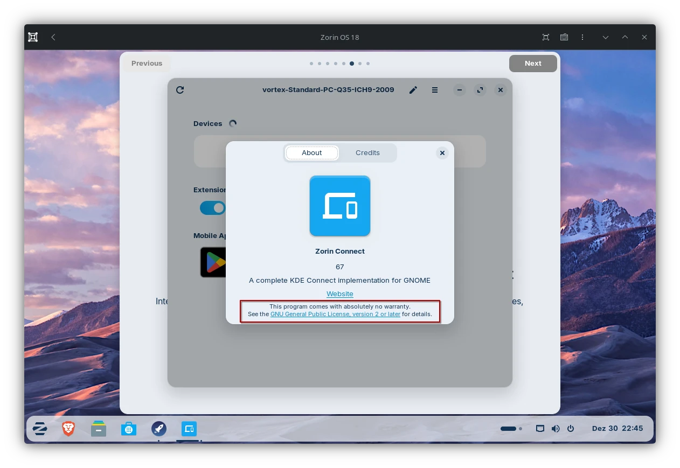Click the Zorin start menu icon
The height and width of the screenshot is (468, 680).
click(40, 429)
